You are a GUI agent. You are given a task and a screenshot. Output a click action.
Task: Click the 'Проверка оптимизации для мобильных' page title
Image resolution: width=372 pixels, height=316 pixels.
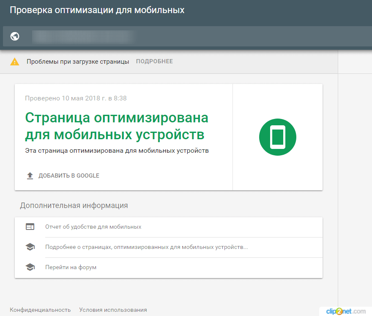point(97,10)
